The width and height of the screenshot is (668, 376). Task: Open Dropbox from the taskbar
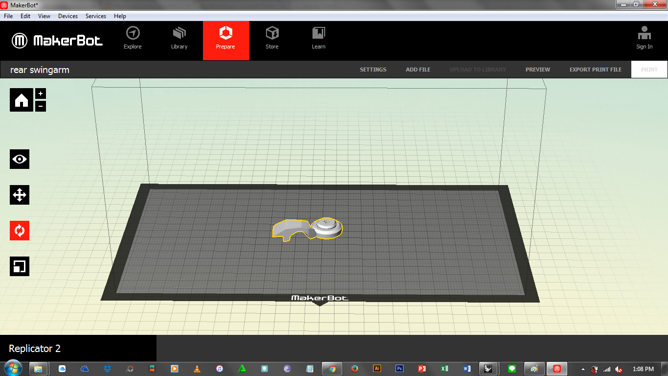[x=107, y=369]
